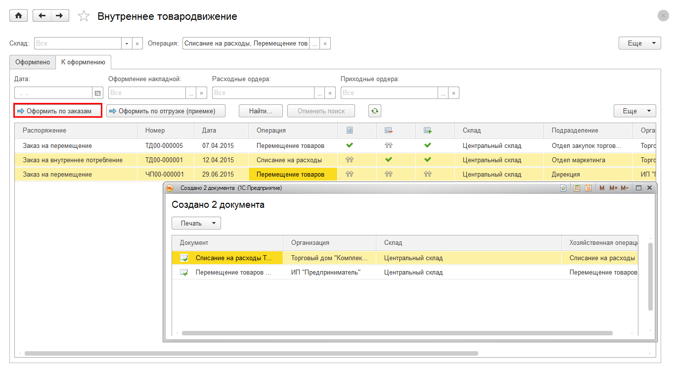Select the Перемещение товаров document row in popup
This screenshot has width=674, height=370.
coord(233,272)
